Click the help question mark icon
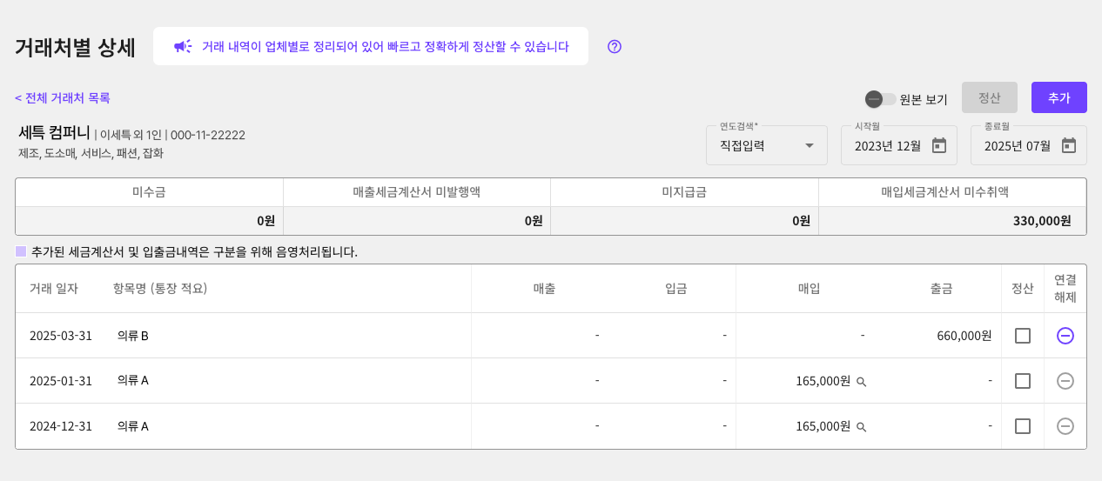The image size is (1102, 481). click(615, 47)
